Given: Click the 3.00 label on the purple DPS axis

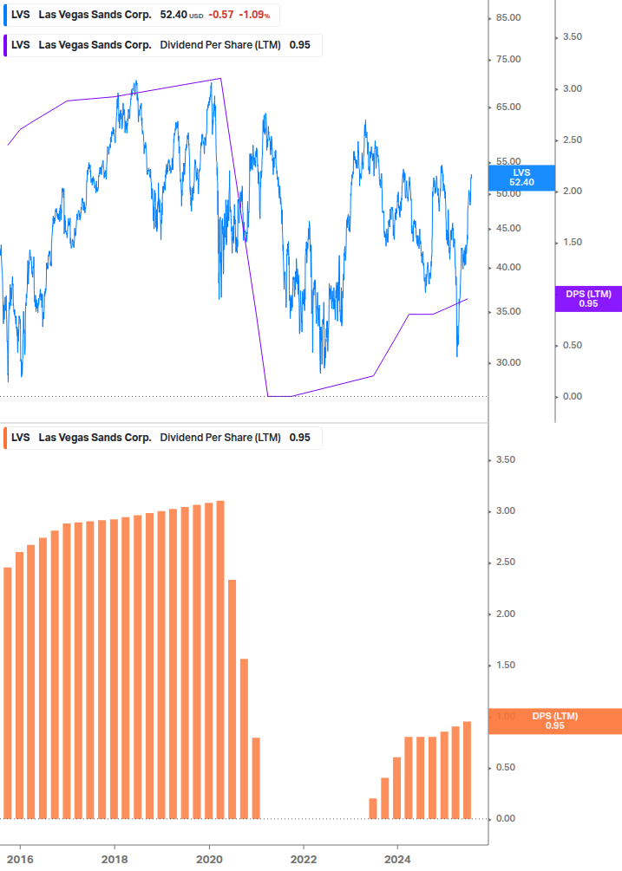Looking at the screenshot, I should (573, 89).
